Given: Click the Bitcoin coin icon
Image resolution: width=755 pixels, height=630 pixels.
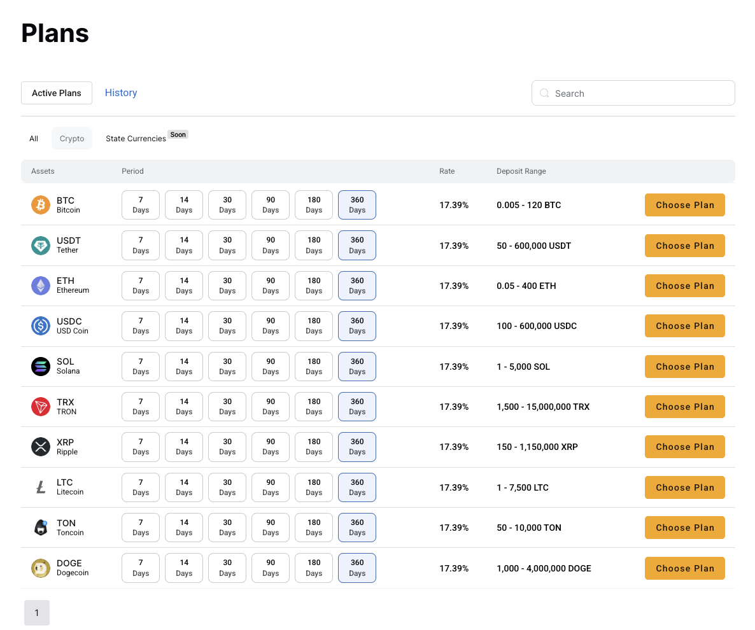Looking at the screenshot, I should (x=41, y=205).
